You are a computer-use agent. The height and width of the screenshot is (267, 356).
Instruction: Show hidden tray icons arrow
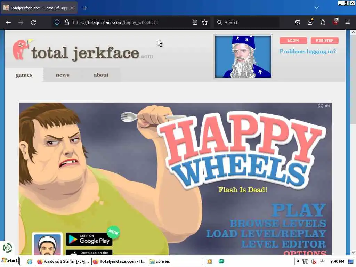coord(298,261)
